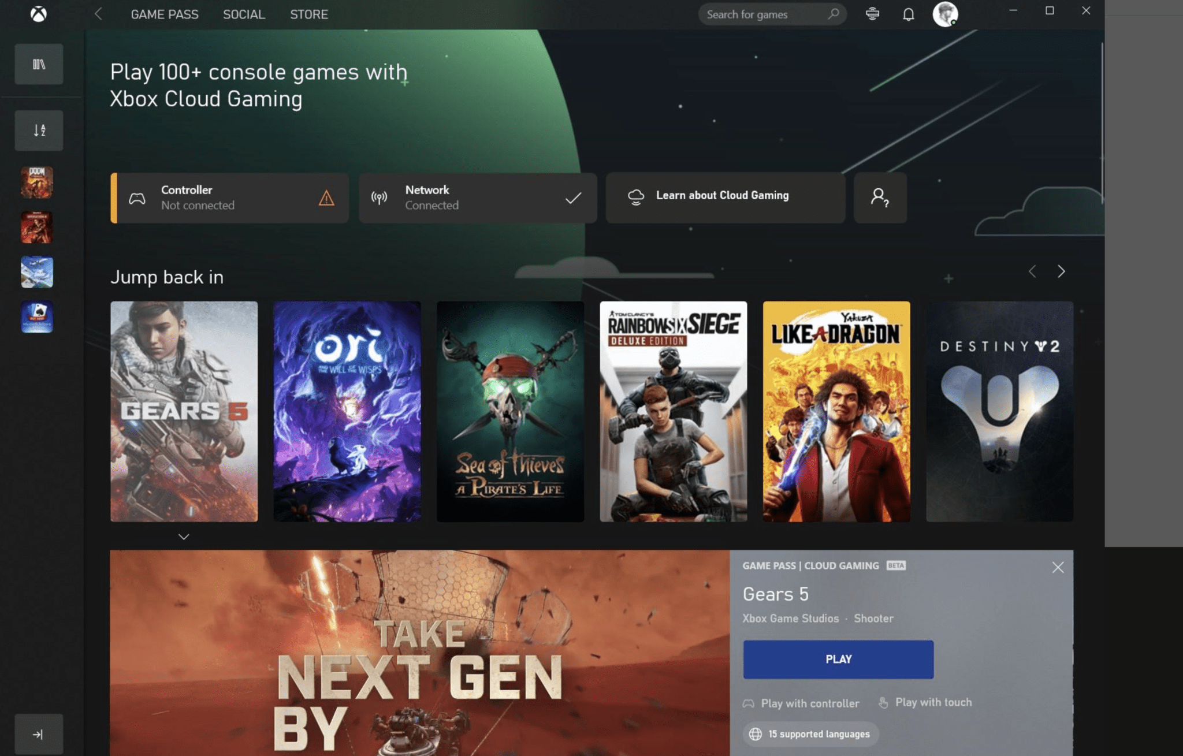Screen dimensions: 1183x756
Task: Select the user profile avatar icon
Action: 946,13
